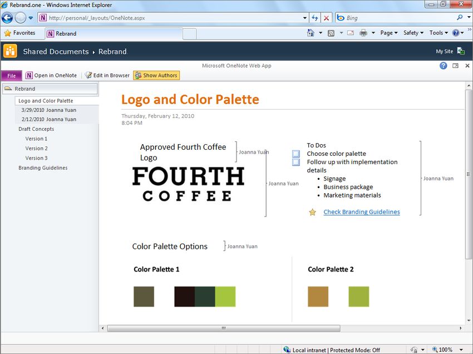Screen dimensions: 473x354
Task: Select the Rebrand browser tab
Action: pos(114,33)
